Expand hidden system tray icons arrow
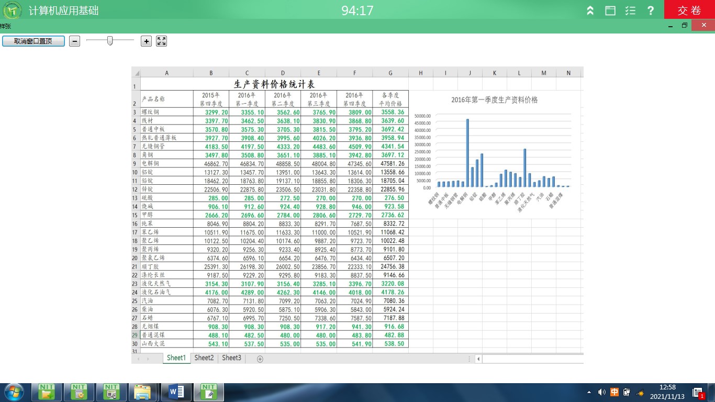The height and width of the screenshot is (402, 715). click(x=589, y=392)
